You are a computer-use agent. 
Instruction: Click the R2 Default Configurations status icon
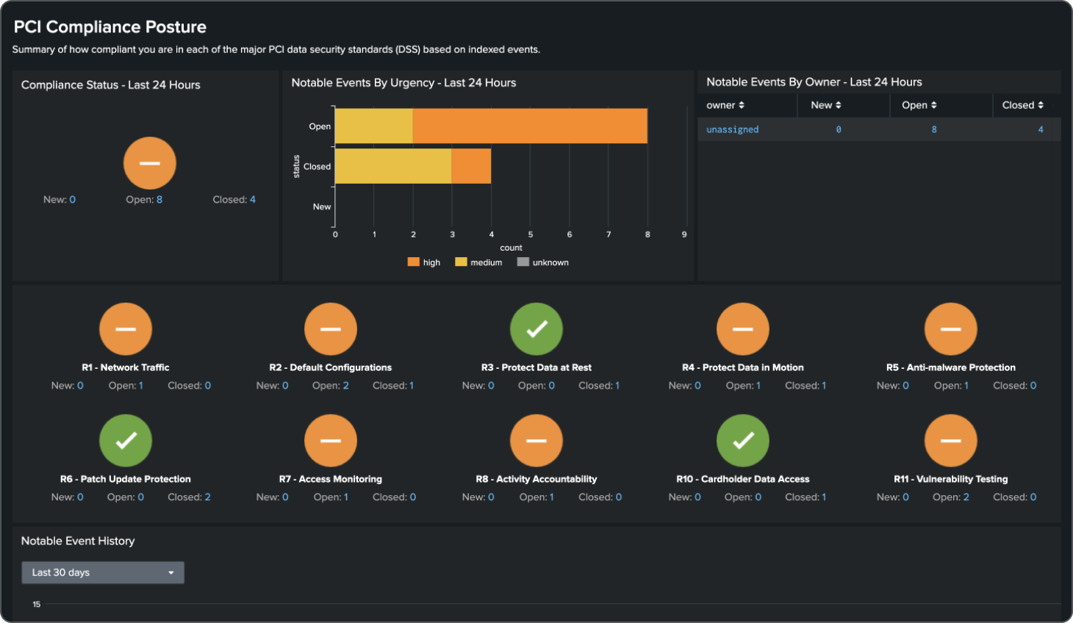coord(331,329)
